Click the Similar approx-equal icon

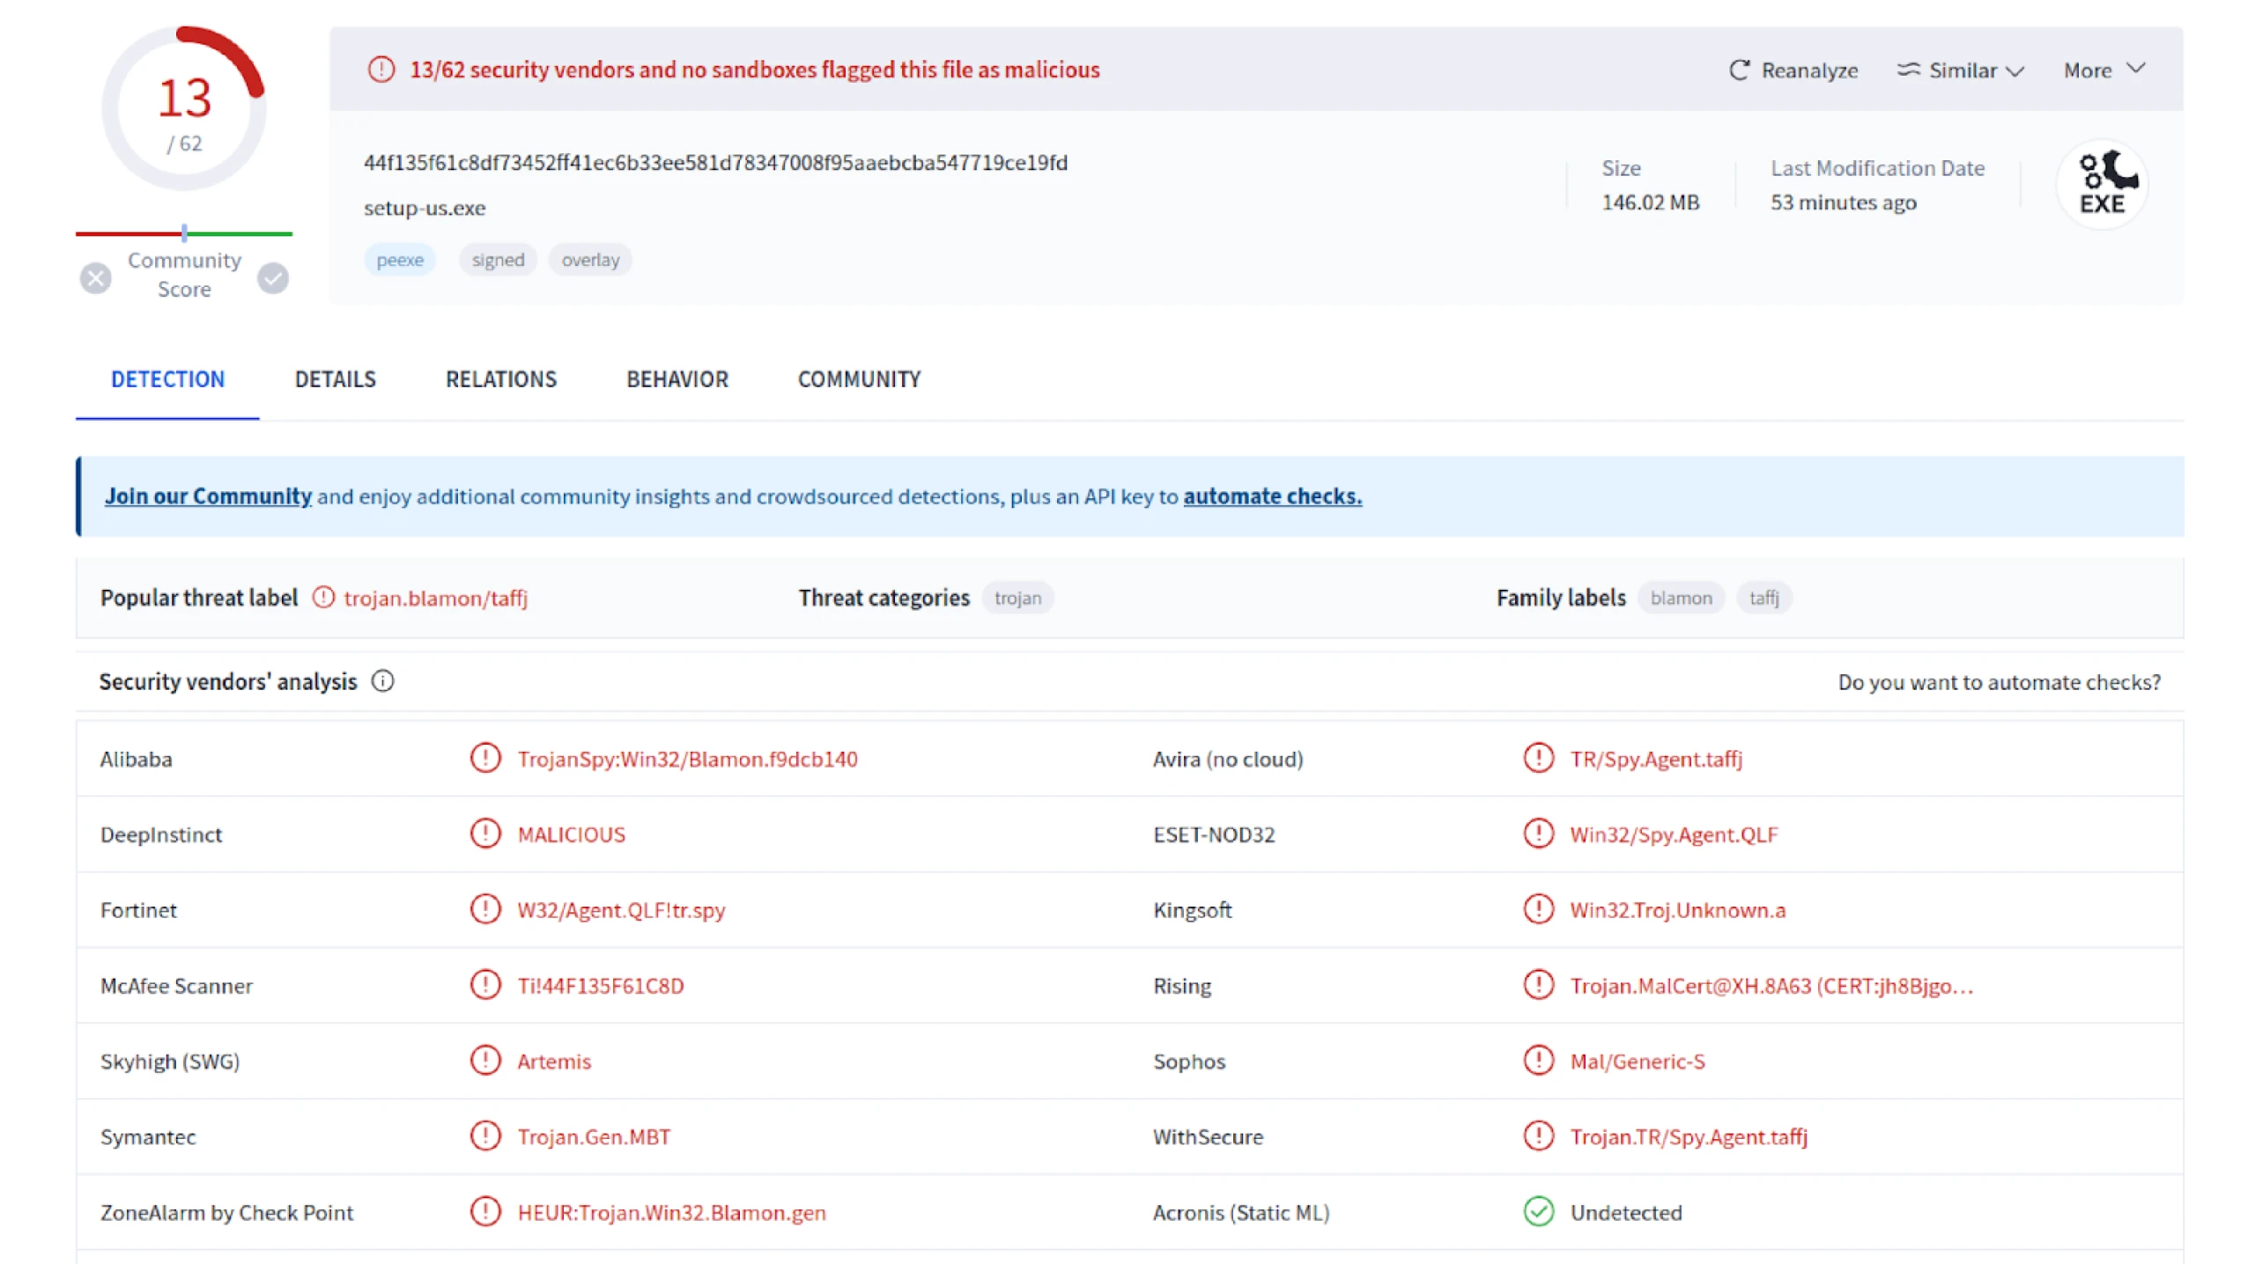[x=1908, y=69]
